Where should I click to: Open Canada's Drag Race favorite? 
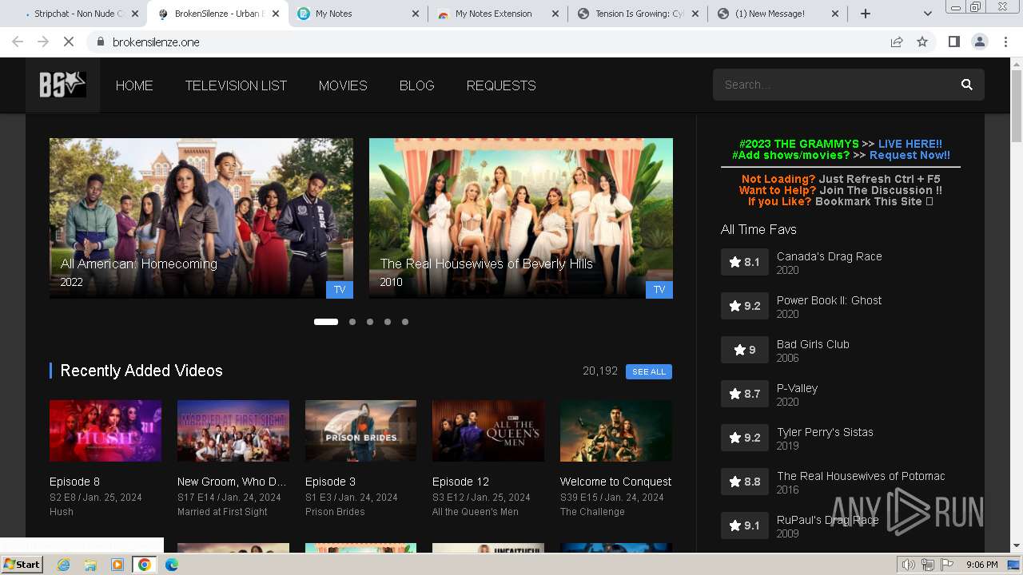click(x=830, y=256)
